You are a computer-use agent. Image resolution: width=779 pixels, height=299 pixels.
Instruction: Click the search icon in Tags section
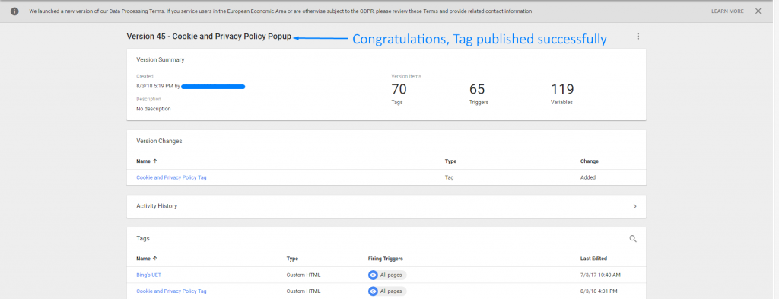[633, 238]
